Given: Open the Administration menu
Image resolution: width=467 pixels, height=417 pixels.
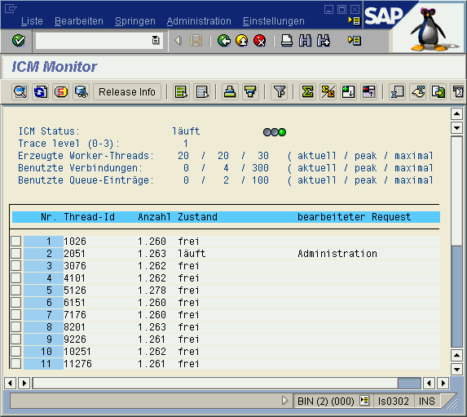Looking at the screenshot, I should point(199,21).
